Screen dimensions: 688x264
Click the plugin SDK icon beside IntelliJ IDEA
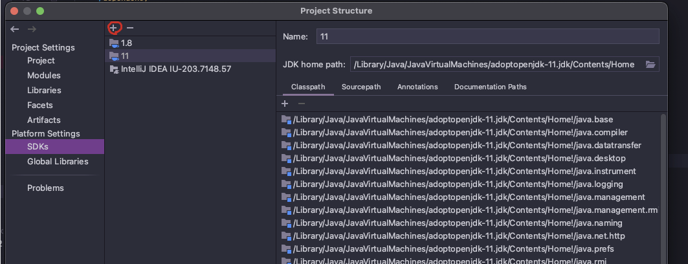(x=114, y=69)
